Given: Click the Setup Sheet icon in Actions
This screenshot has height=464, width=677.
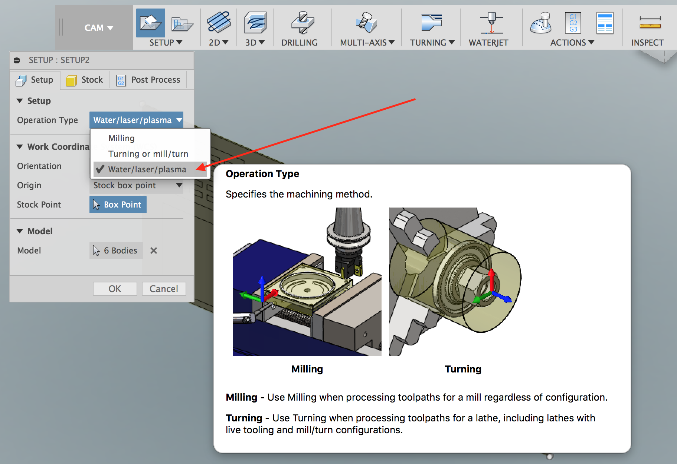Looking at the screenshot, I should pyautogui.click(x=605, y=23).
